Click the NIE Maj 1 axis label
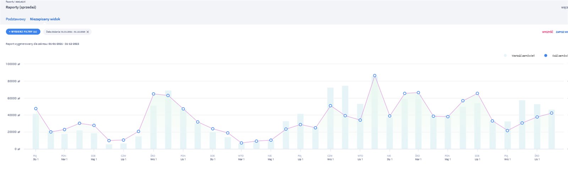Viewport: 568px width, 178px height. pos(271,157)
